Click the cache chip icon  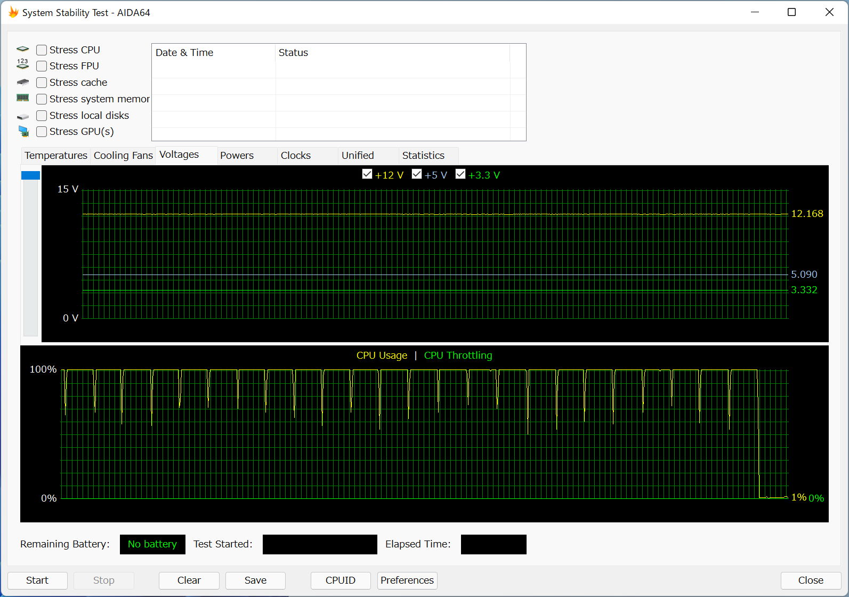[22, 83]
